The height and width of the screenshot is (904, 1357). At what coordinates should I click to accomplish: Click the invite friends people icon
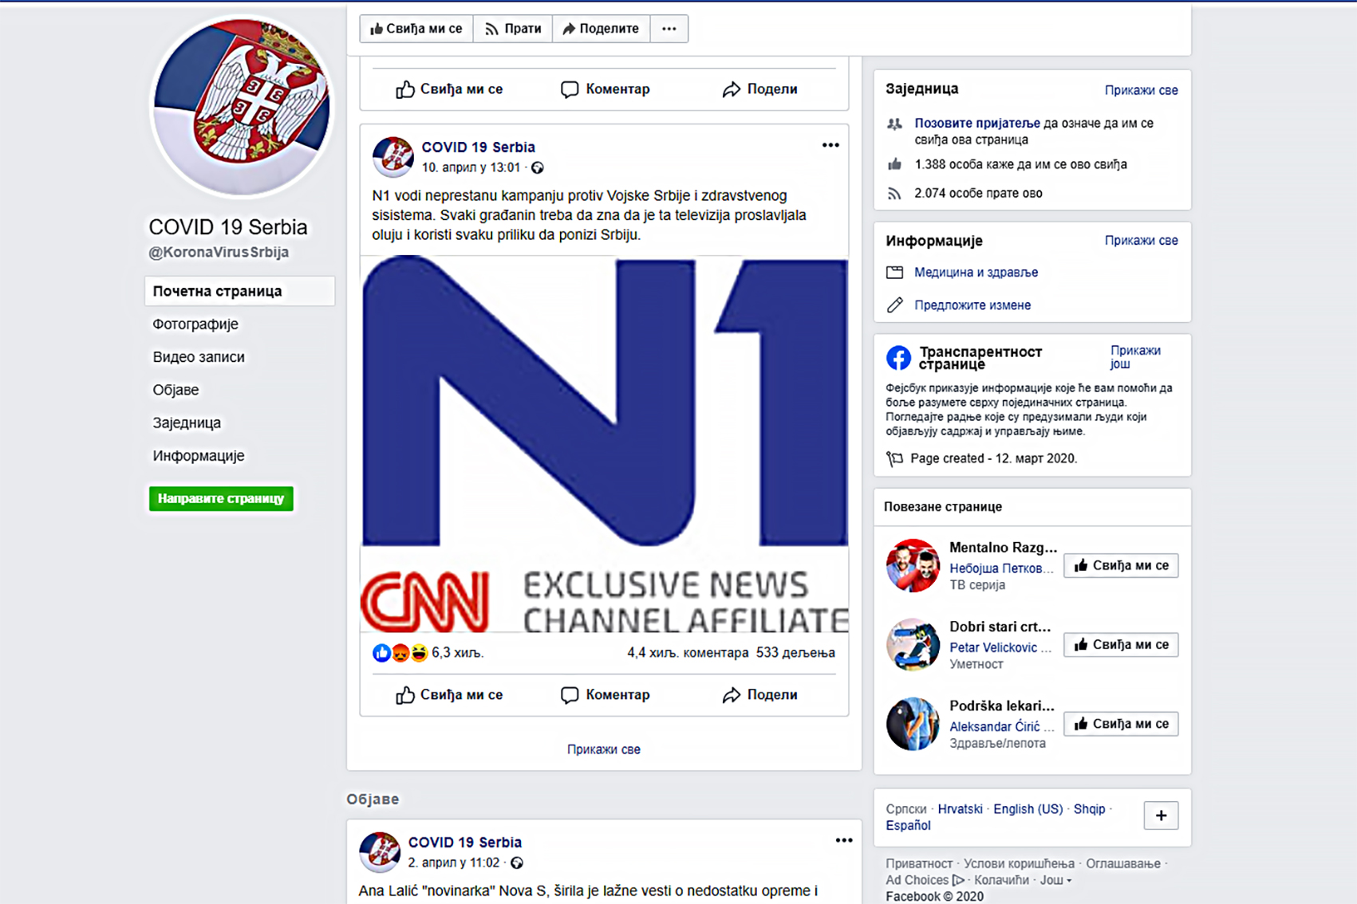(x=896, y=124)
